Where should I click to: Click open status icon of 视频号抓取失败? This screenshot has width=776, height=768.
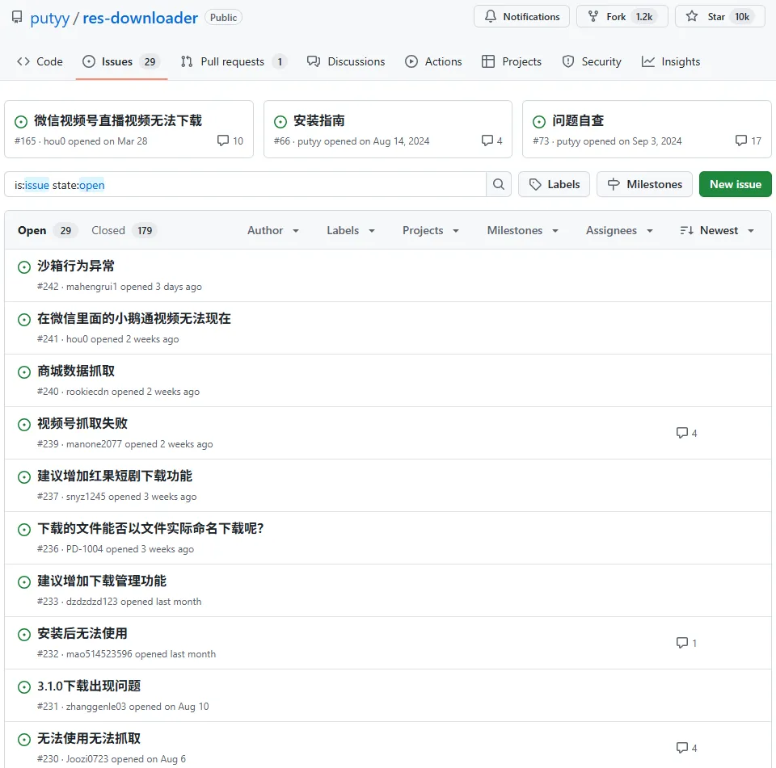24,425
